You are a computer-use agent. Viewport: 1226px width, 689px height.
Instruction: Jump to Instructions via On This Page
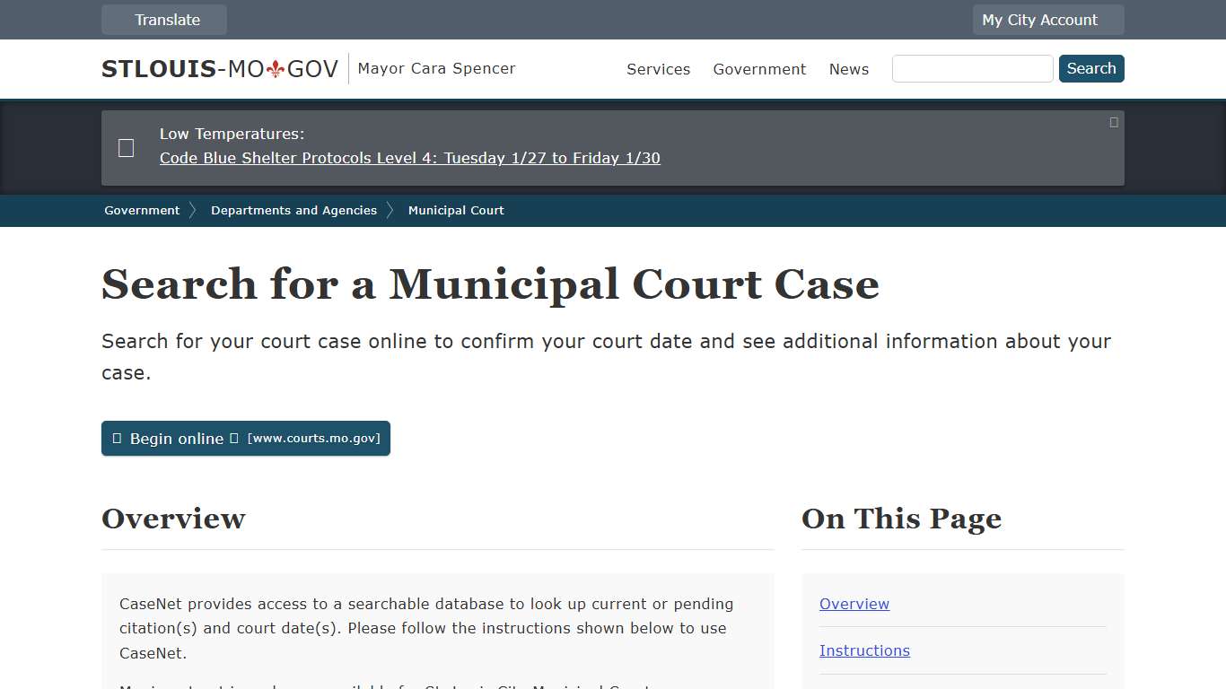pos(864,650)
